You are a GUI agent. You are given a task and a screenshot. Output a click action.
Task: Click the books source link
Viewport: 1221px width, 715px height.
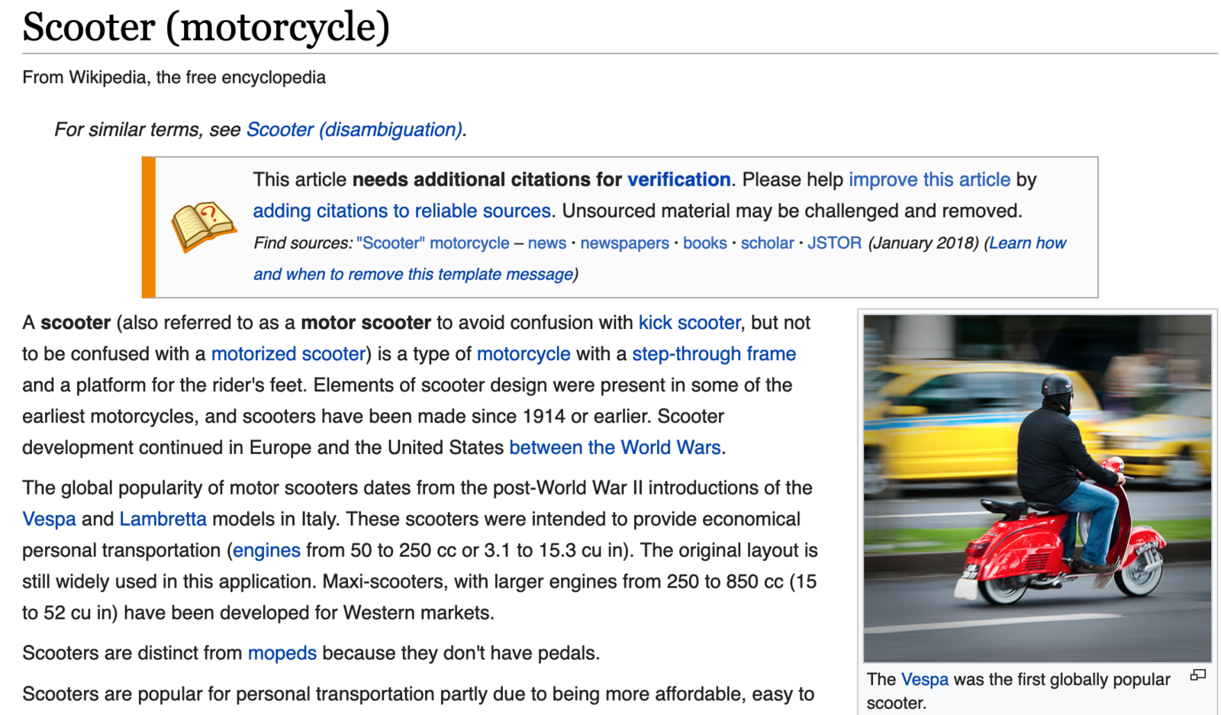pos(704,243)
